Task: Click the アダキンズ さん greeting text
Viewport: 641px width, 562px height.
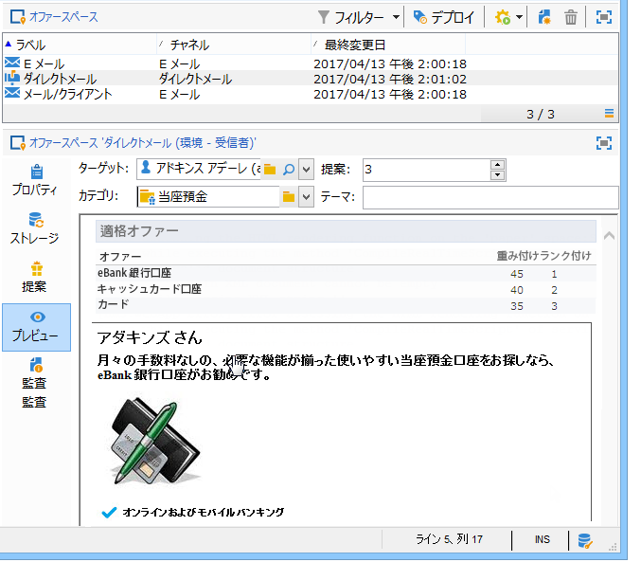Action: (x=150, y=337)
